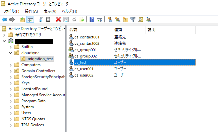Expand the Managed Service Accounts node
This screenshot has width=218, height=132.
point(11,95)
